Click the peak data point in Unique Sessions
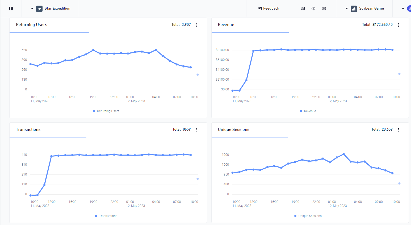 [344, 154]
